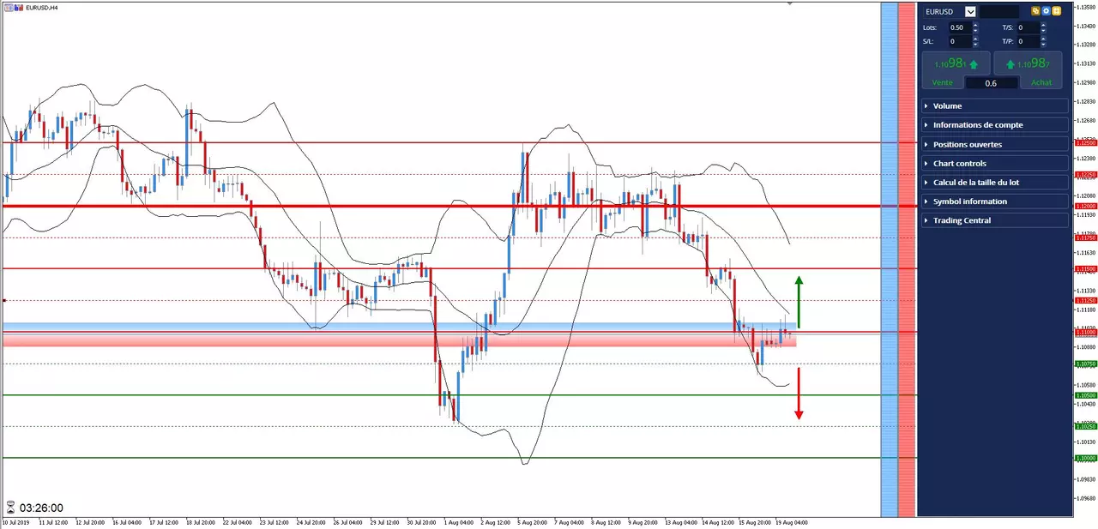Image resolution: width=1098 pixels, height=529 pixels.
Task: Click the one-click trading panel icon beside EURUSD,H4
Action: point(9,8)
